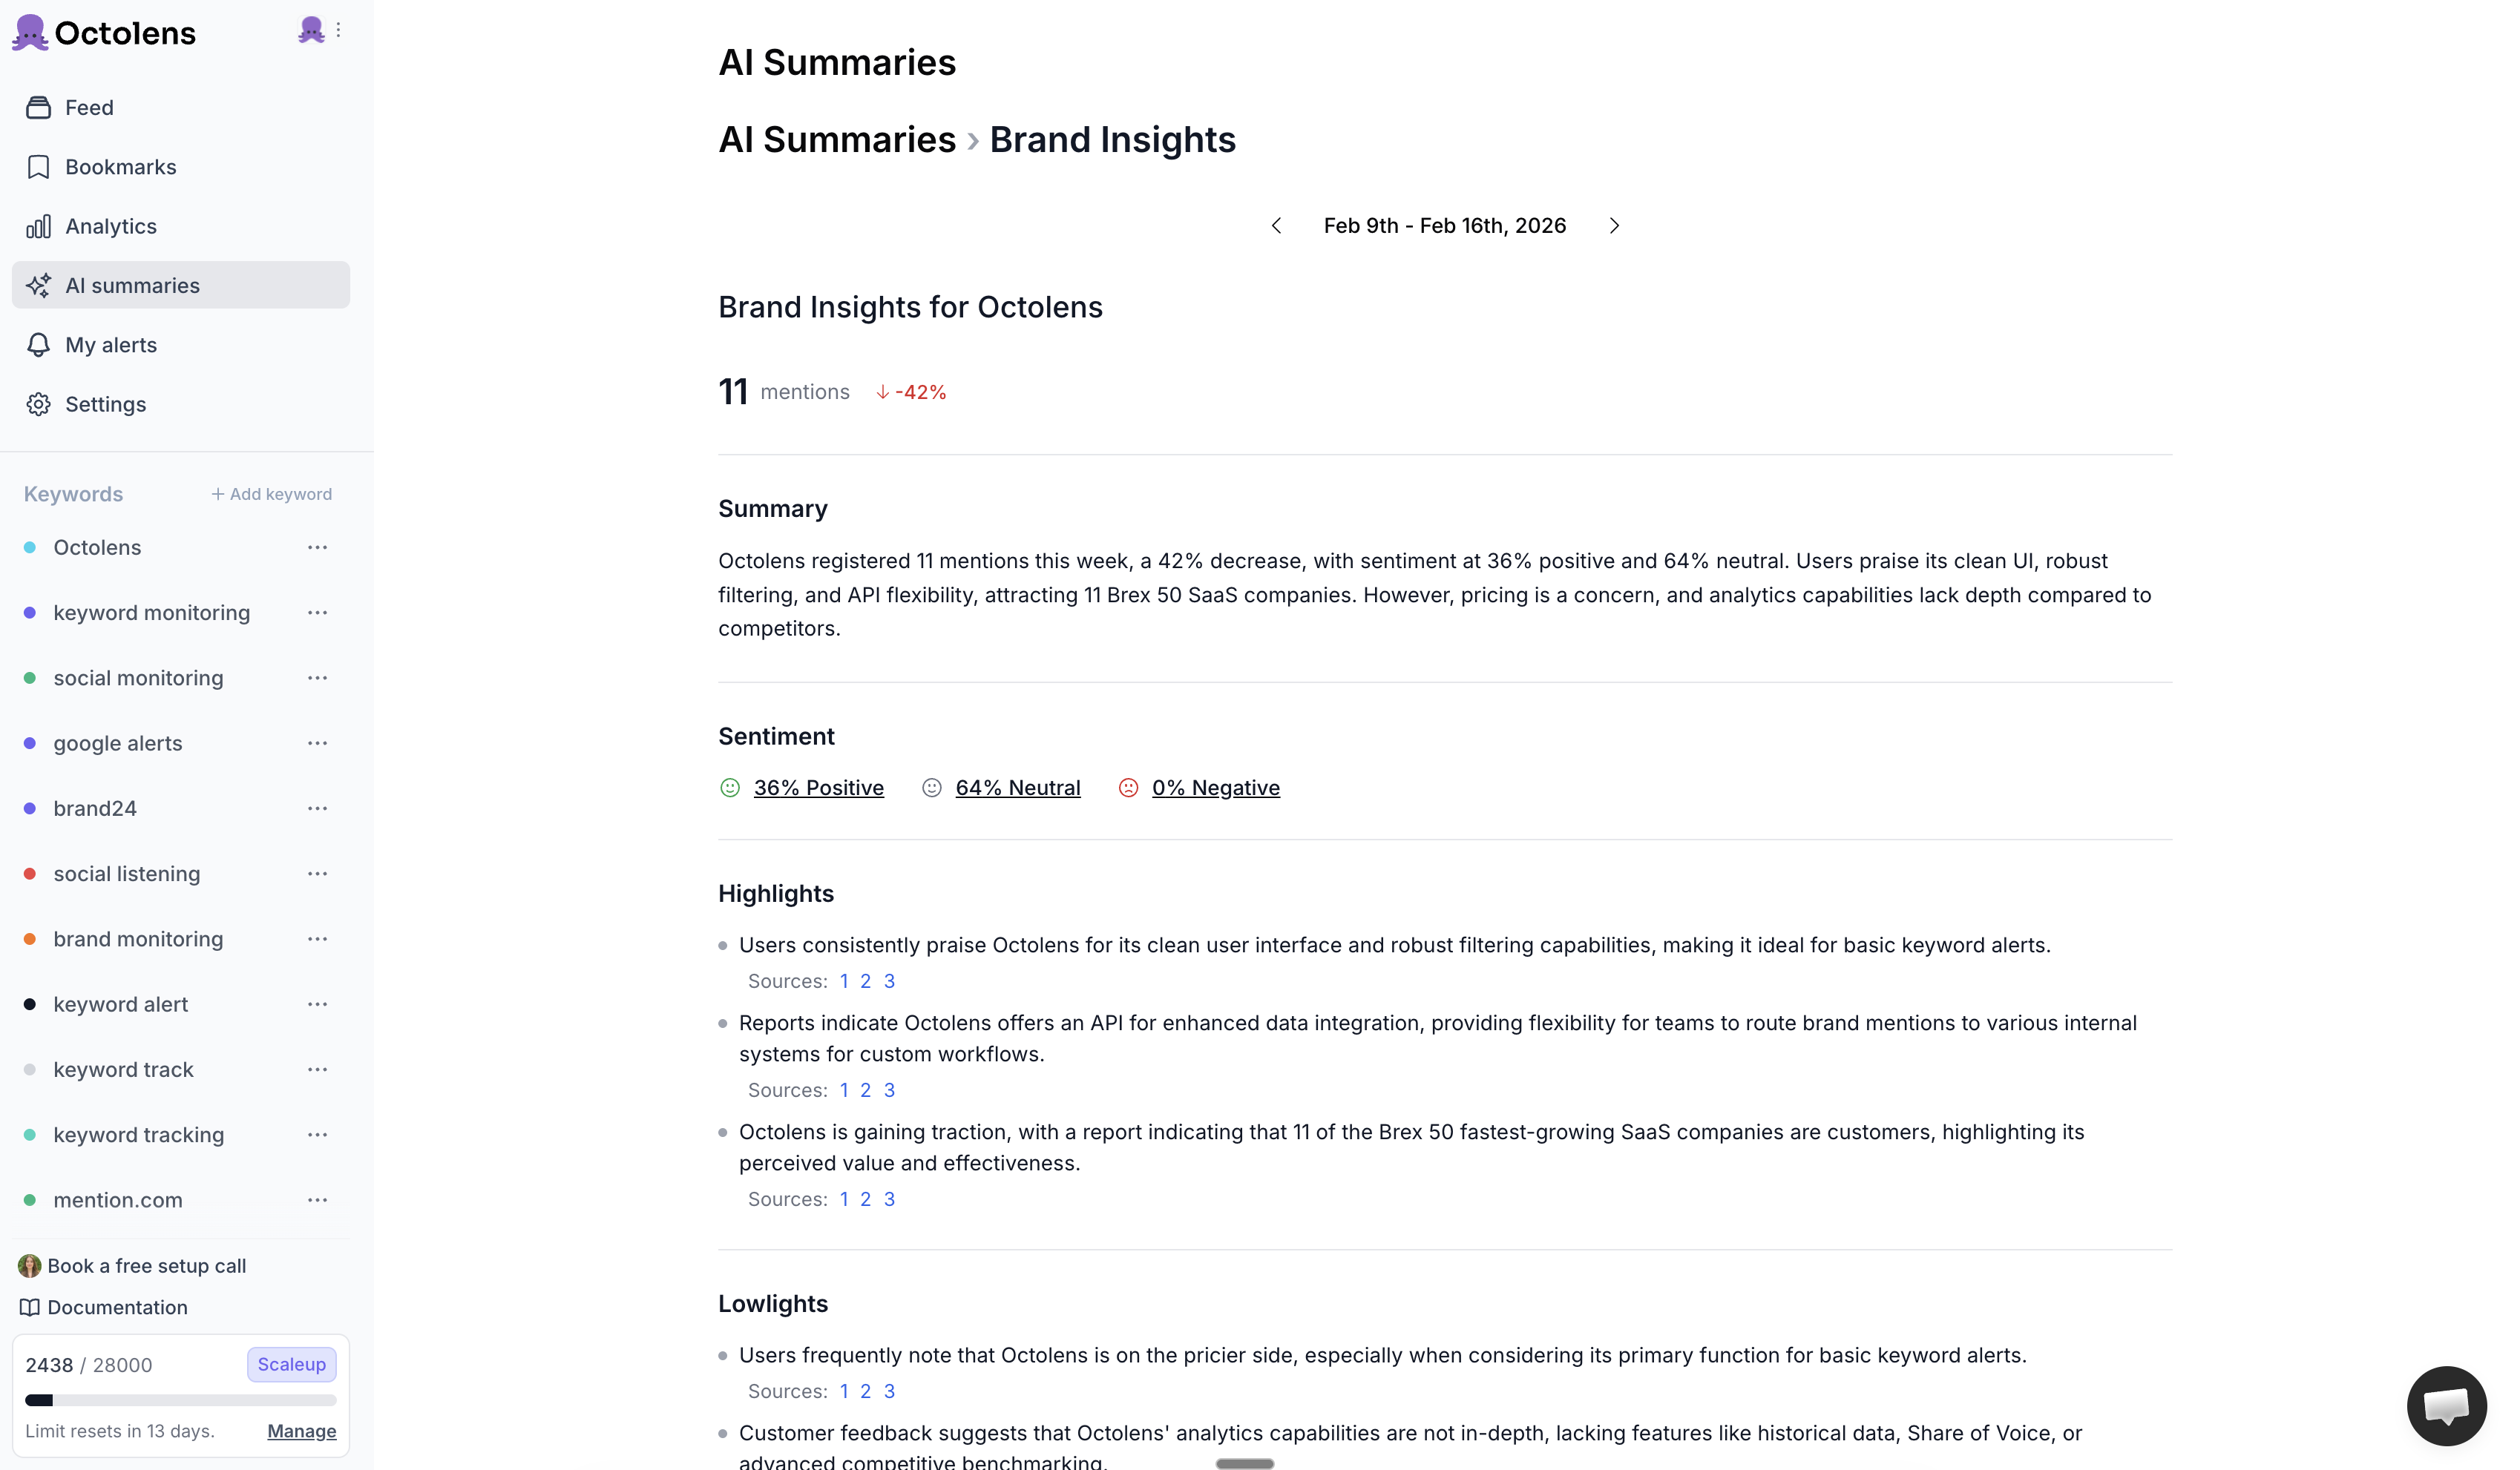This screenshot has height=1470, width=2520.
Task: Open options menu for brand24 keyword
Action: point(317,808)
